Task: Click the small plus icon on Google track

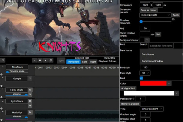Action: tap(3, 77)
